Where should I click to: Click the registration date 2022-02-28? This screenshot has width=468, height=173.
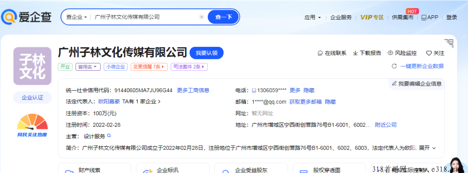click(107, 125)
